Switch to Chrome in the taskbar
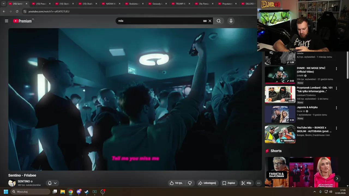This screenshot has height=196, width=349. pyautogui.click(x=71, y=192)
